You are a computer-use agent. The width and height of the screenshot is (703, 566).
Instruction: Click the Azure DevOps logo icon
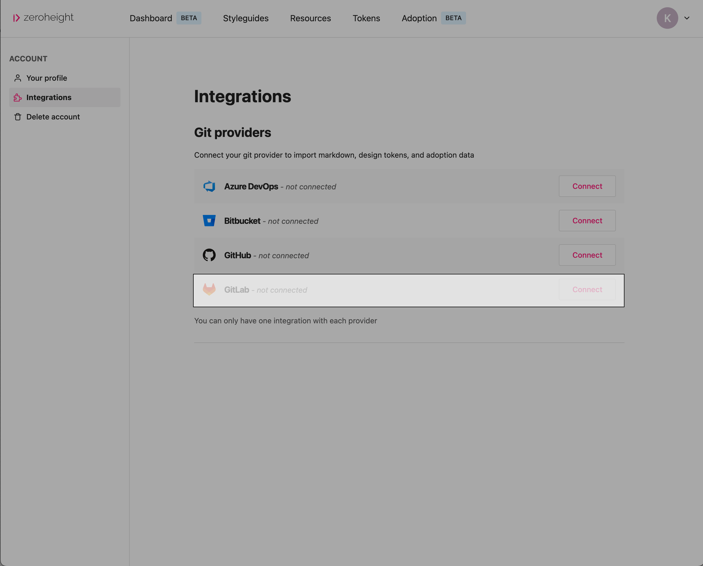tap(209, 186)
